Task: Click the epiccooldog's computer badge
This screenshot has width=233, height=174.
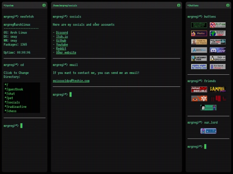Action: [199, 25]
